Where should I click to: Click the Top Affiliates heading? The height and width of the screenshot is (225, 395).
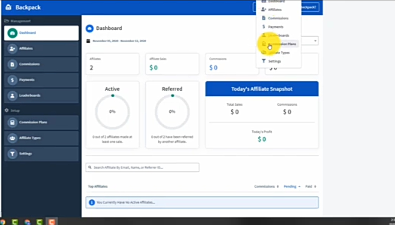[x=98, y=186]
